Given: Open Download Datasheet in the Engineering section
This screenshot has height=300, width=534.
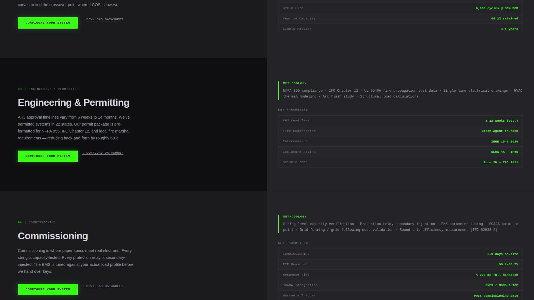Looking at the screenshot, I should click(104, 152).
